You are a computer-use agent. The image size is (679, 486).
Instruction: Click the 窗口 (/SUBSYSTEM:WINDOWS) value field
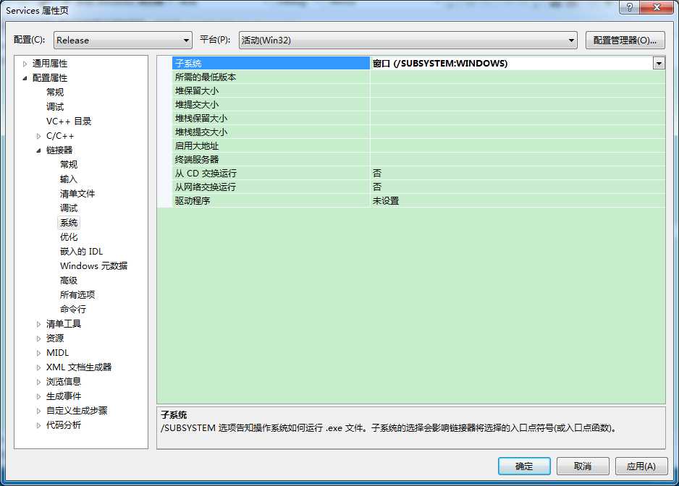(512, 63)
